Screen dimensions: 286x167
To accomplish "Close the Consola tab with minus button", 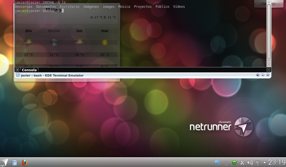I will [x=268, y=70].
